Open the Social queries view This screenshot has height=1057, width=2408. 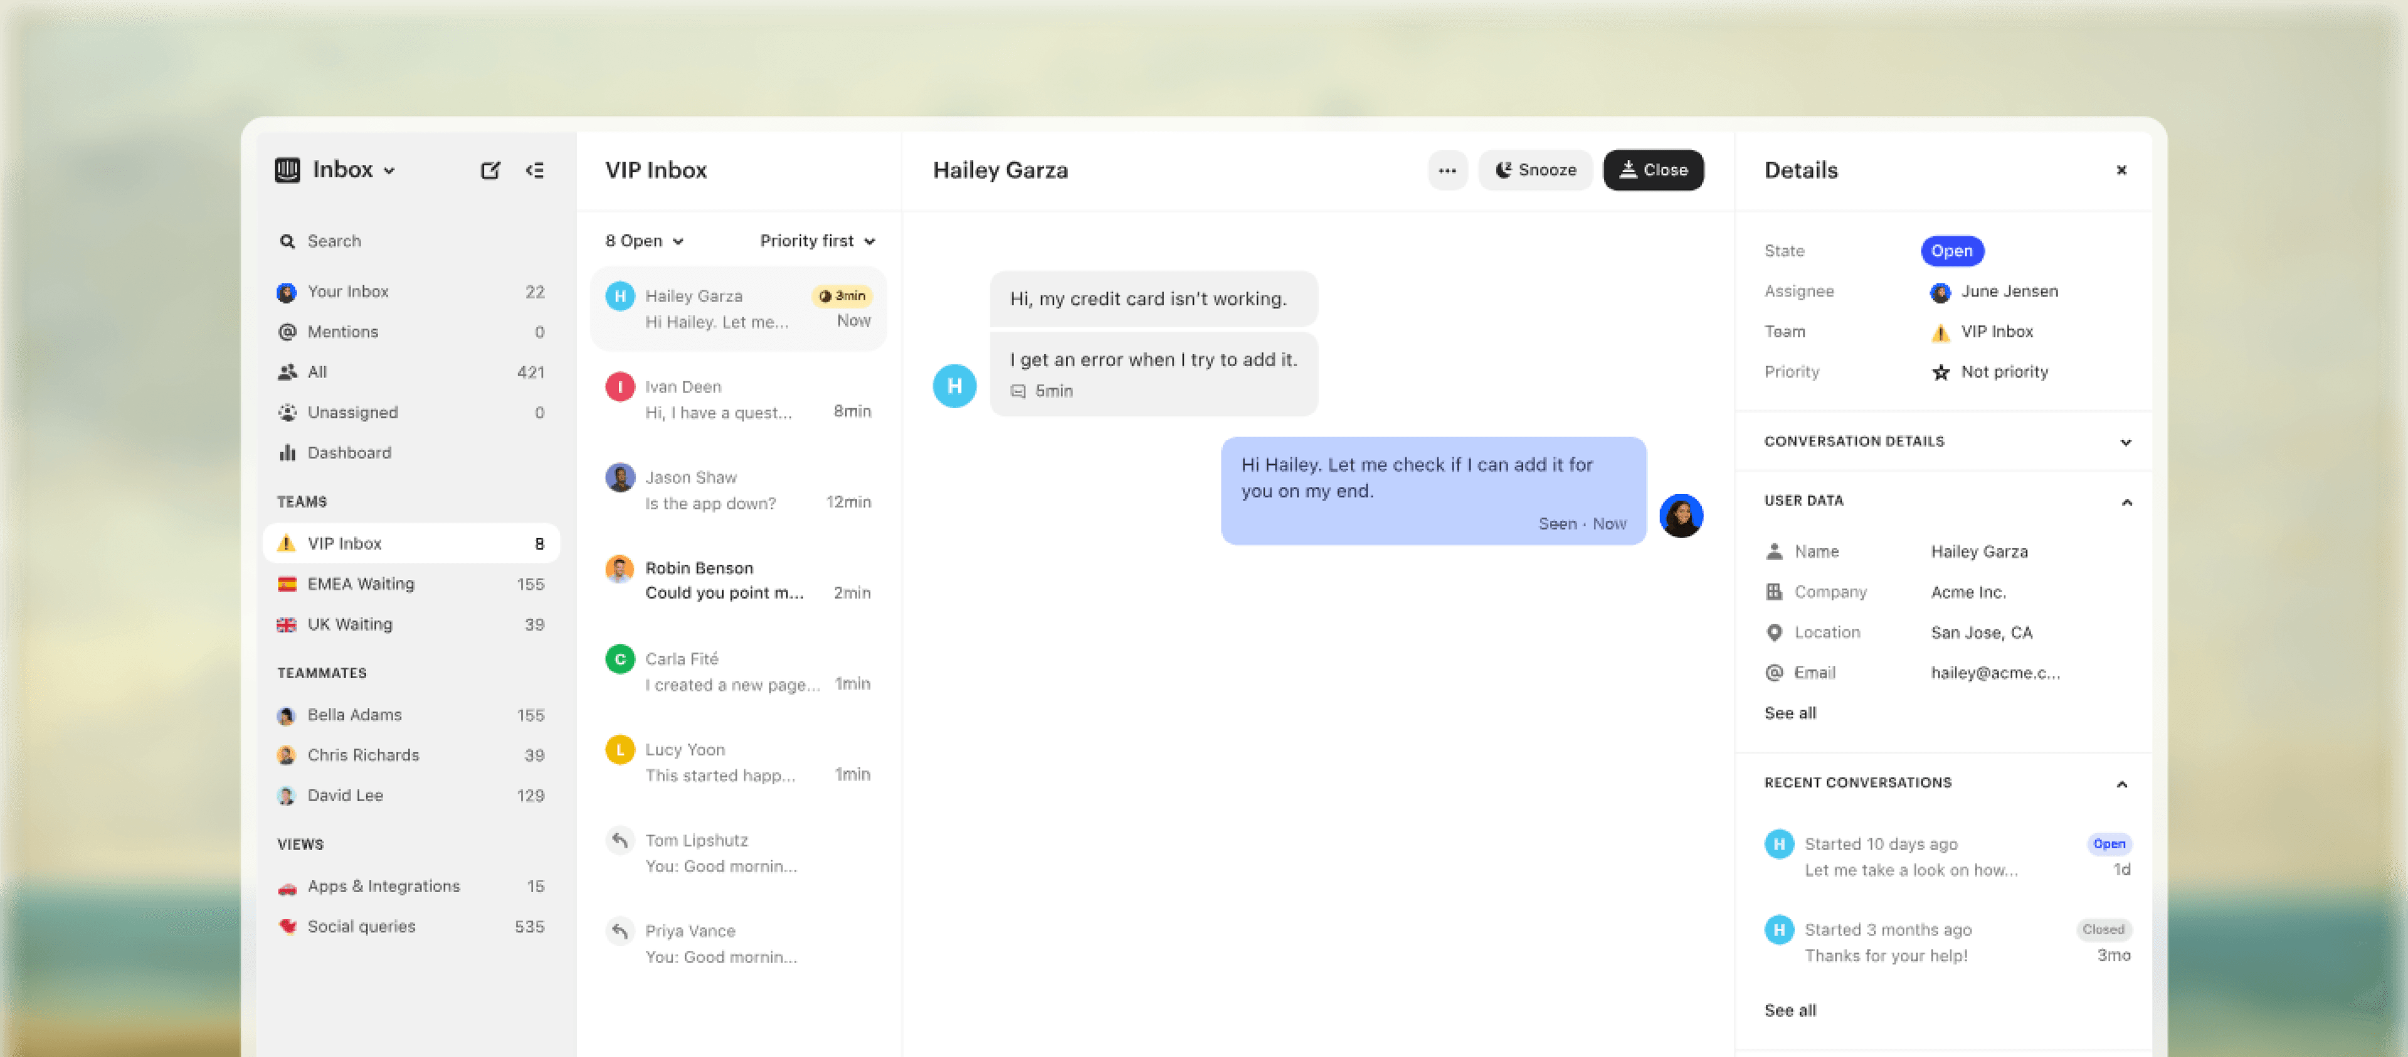(x=362, y=926)
